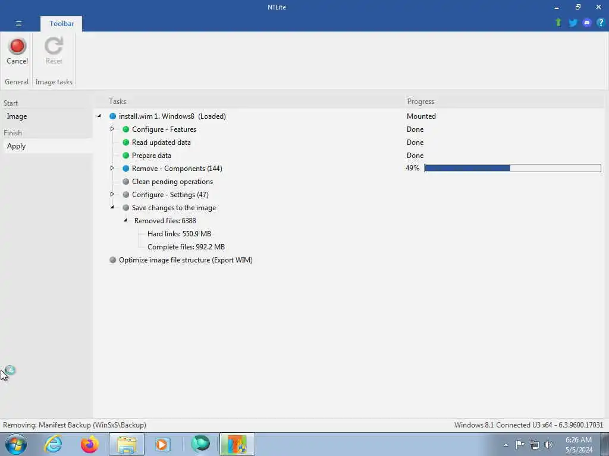Click the Progress column header
This screenshot has height=456, width=609.
420,101
